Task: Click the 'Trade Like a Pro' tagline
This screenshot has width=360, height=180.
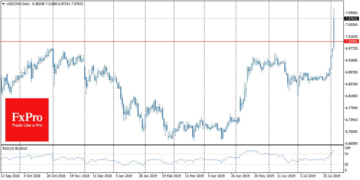Action: point(27,125)
